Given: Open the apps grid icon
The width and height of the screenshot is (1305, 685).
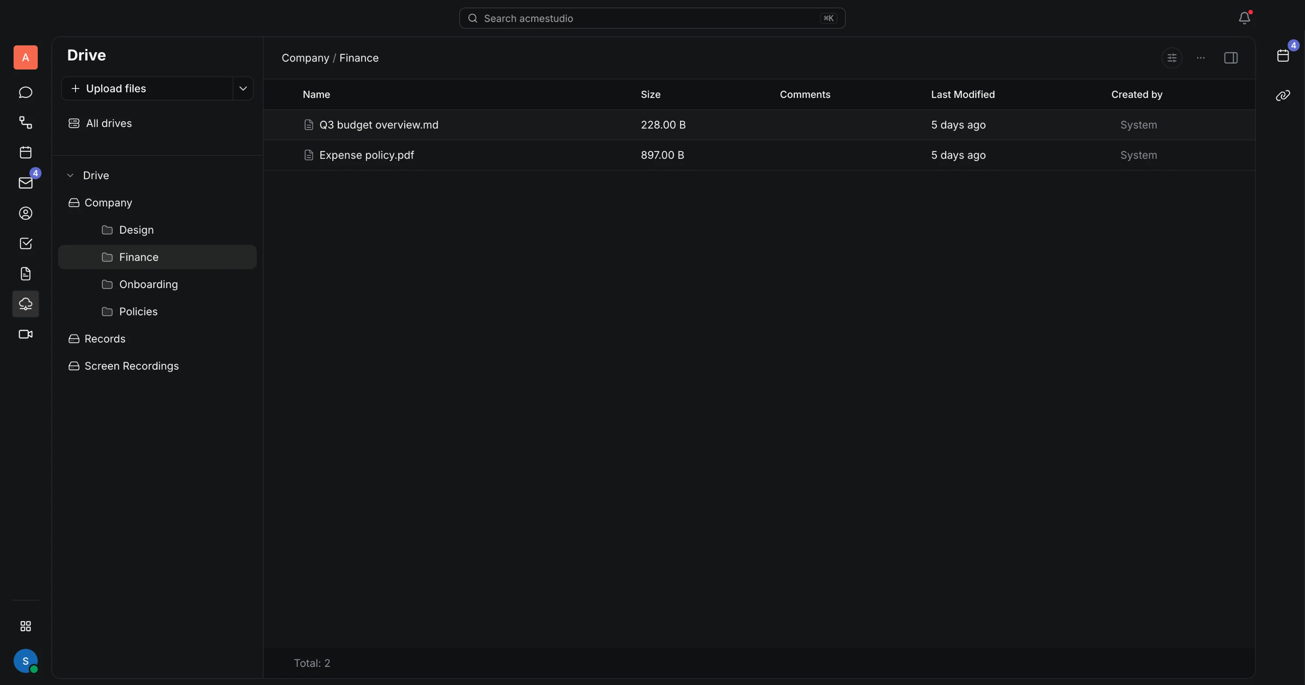Looking at the screenshot, I should 25,626.
